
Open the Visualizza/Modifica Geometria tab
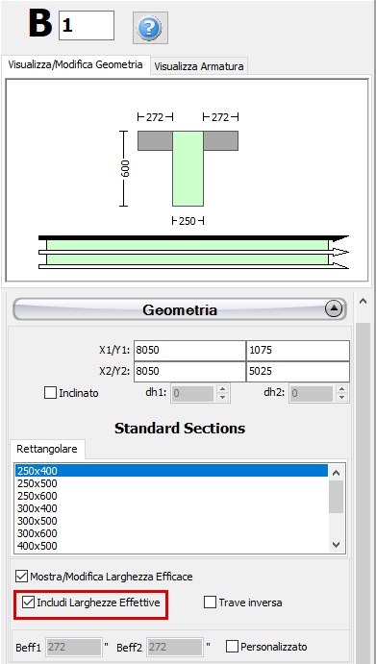76,64
